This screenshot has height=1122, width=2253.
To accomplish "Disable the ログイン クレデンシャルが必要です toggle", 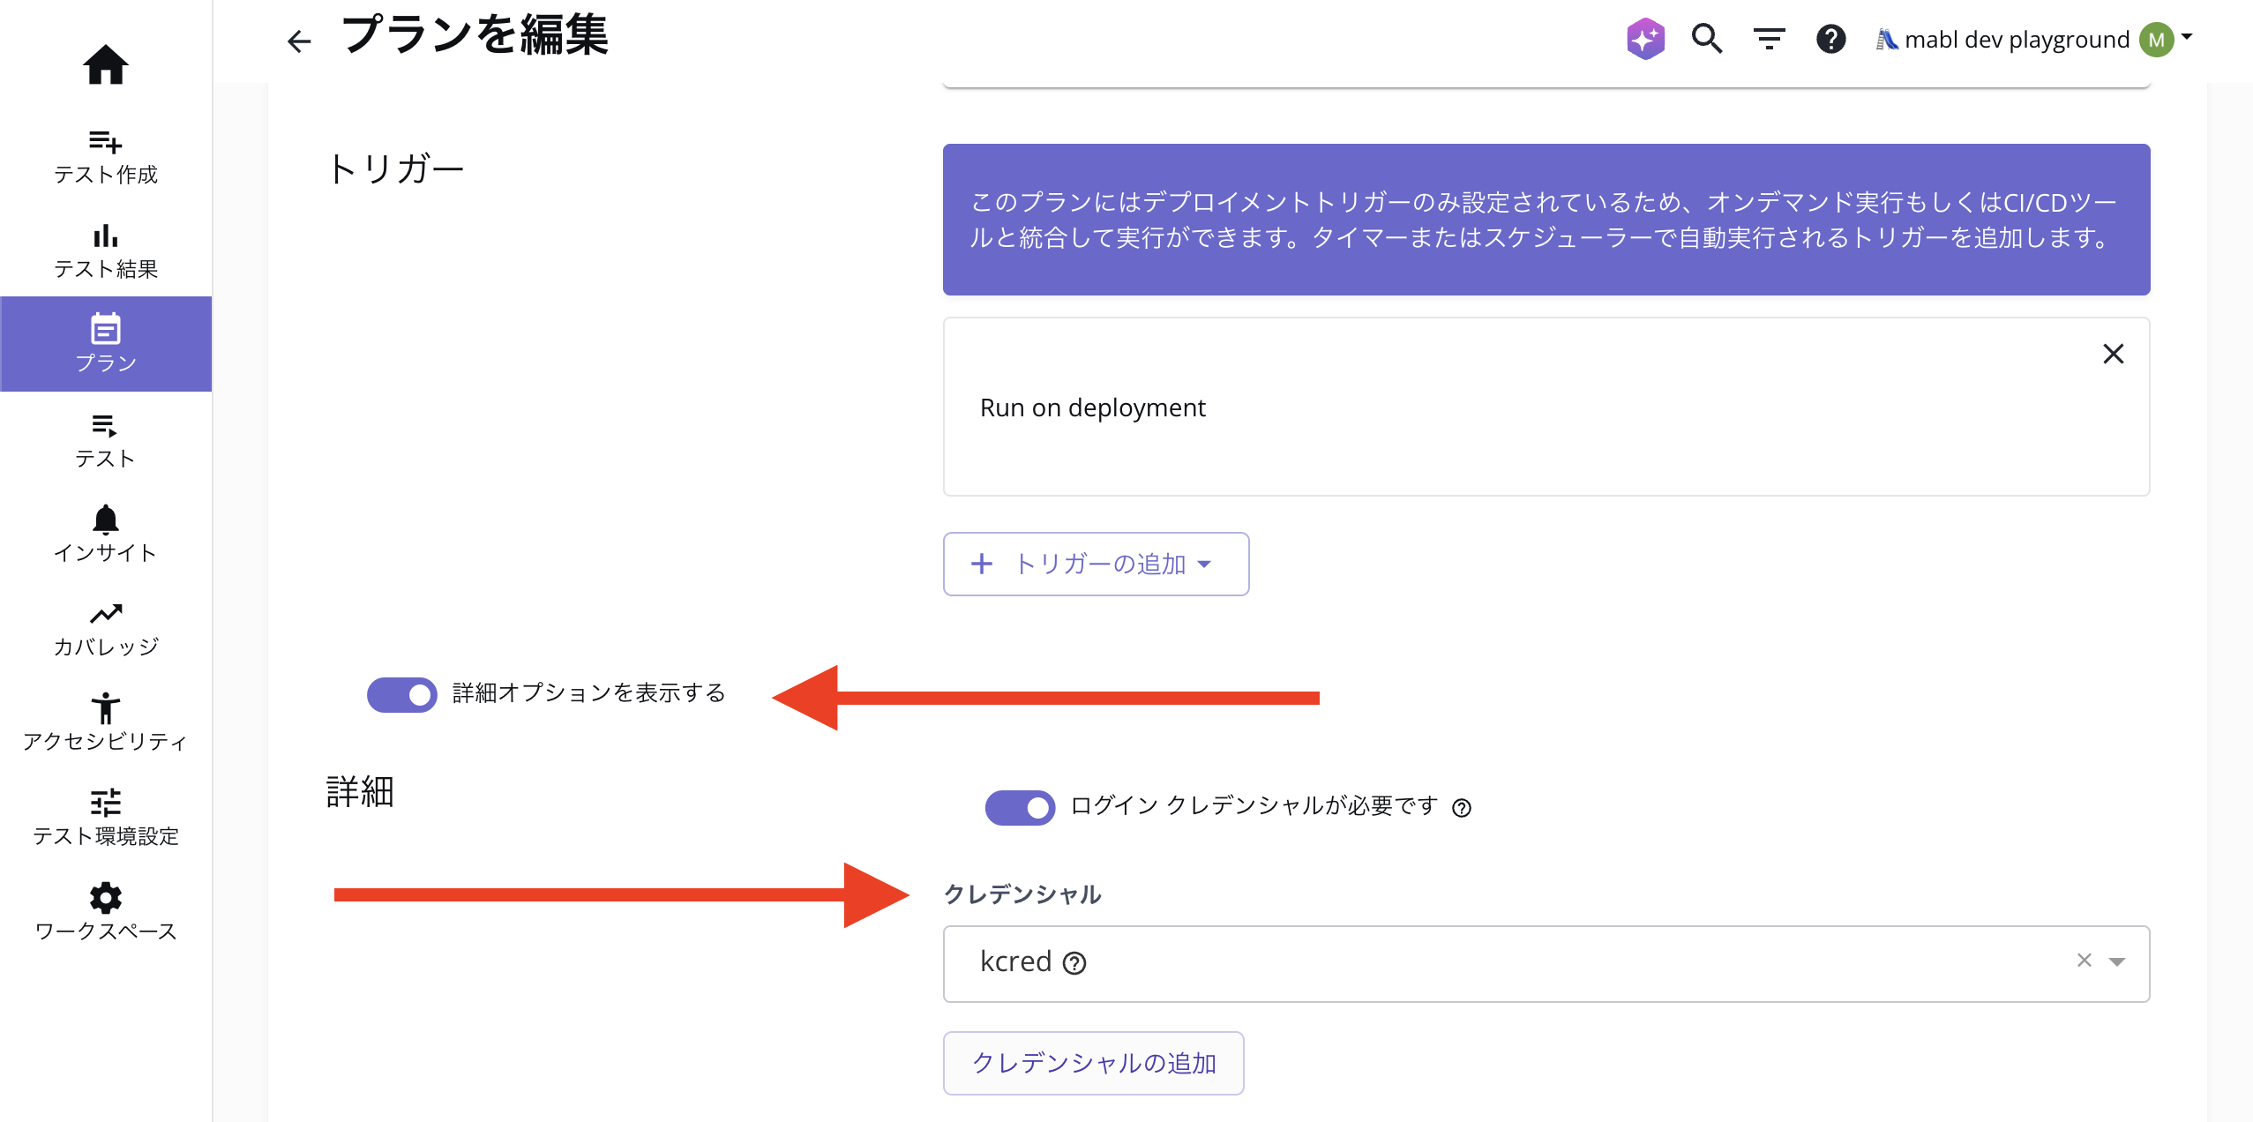I will pyautogui.click(x=1020, y=807).
